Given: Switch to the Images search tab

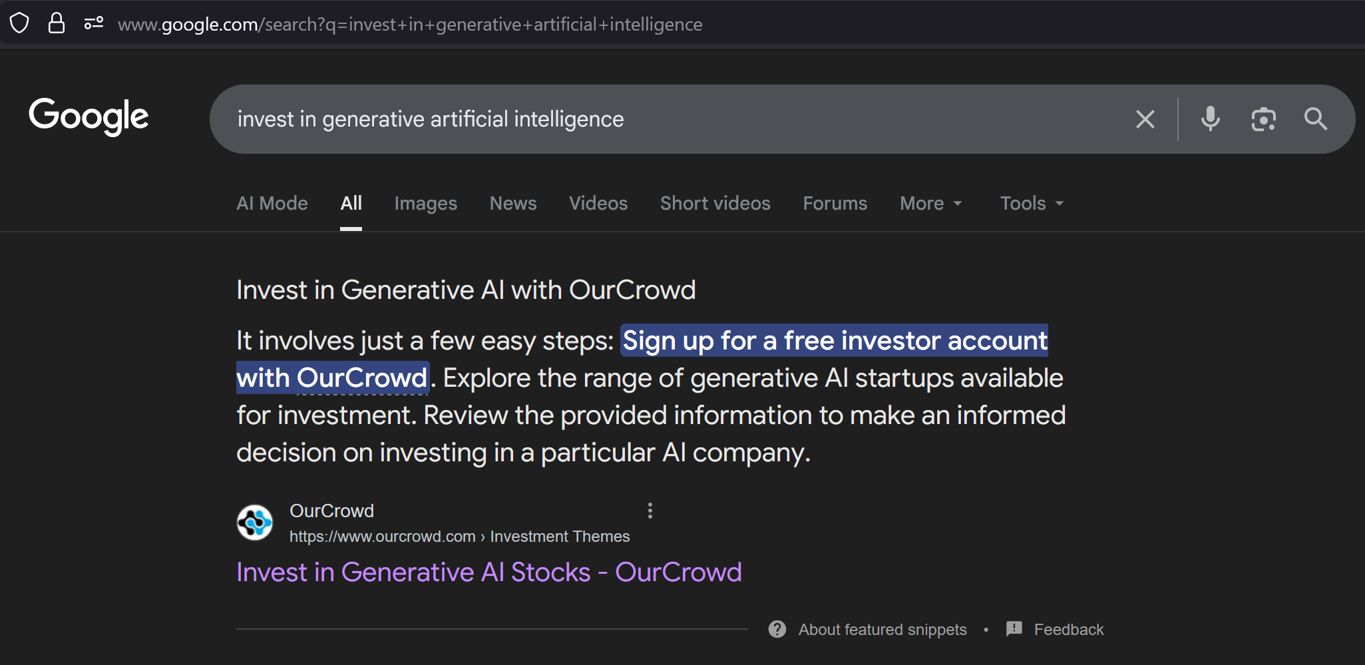Looking at the screenshot, I should tap(425, 203).
